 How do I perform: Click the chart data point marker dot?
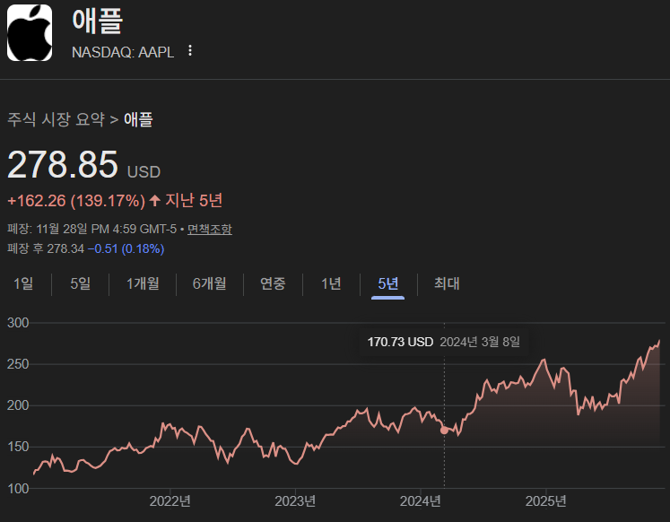444,431
